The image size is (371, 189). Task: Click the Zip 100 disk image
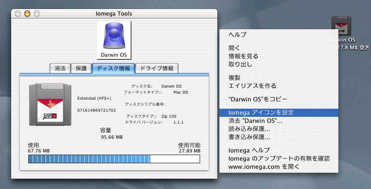tap(50, 104)
